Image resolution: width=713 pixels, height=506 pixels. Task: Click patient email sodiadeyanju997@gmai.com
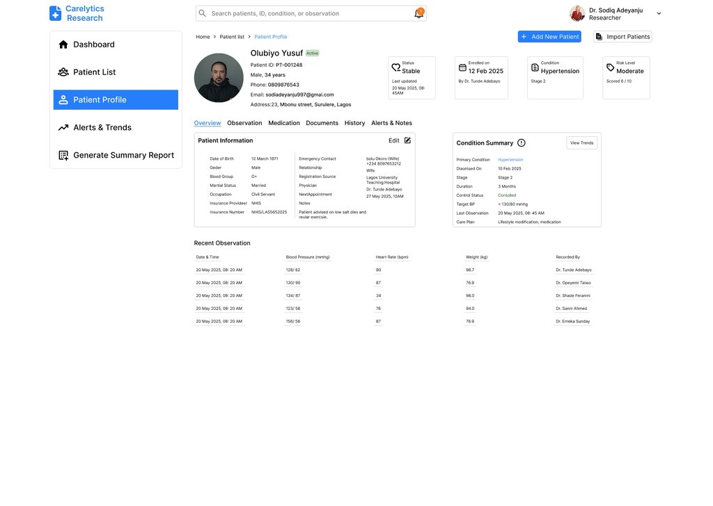coord(299,95)
